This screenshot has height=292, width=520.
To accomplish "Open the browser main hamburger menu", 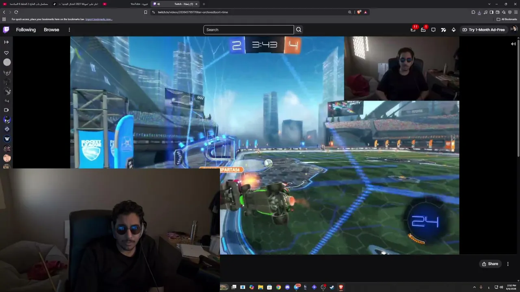I will click(516, 12).
